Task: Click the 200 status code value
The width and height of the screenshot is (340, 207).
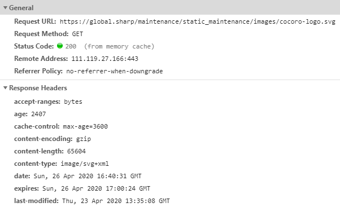Action: 71,46
